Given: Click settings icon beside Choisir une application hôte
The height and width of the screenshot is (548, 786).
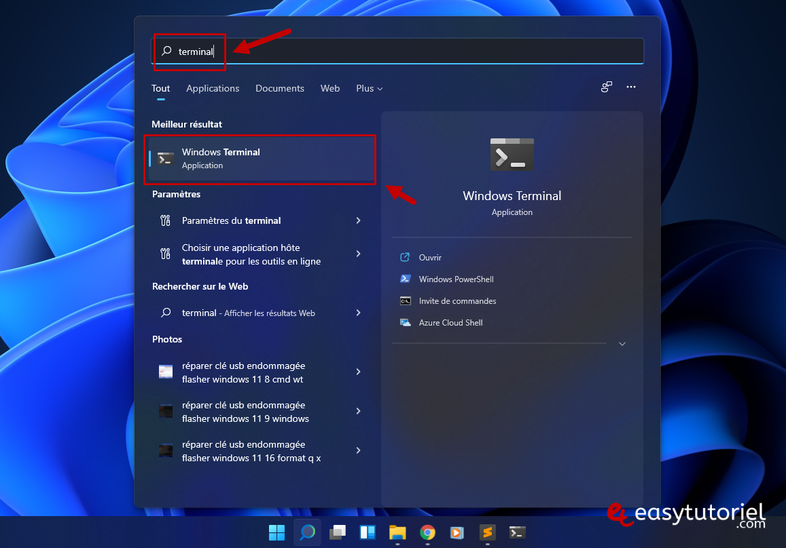Looking at the screenshot, I should [x=166, y=254].
